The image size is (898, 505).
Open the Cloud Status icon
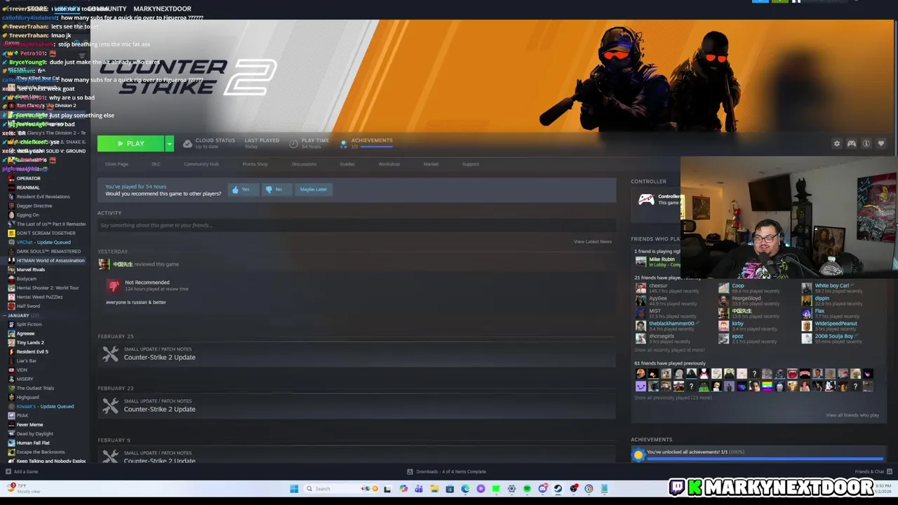187,144
